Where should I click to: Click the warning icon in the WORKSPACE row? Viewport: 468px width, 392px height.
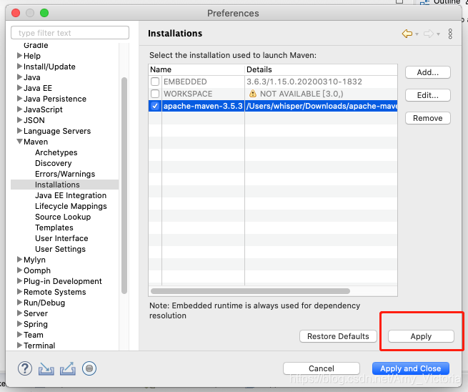pyautogui.click(x=253, y=94)
